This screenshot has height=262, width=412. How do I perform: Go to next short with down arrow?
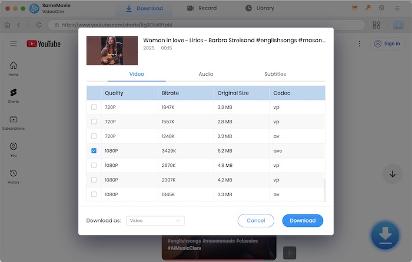[393, 174]
